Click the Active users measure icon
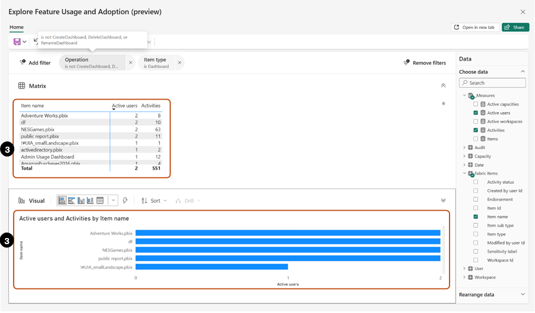The width and height of the screenshot is (535, 313). 483,113
